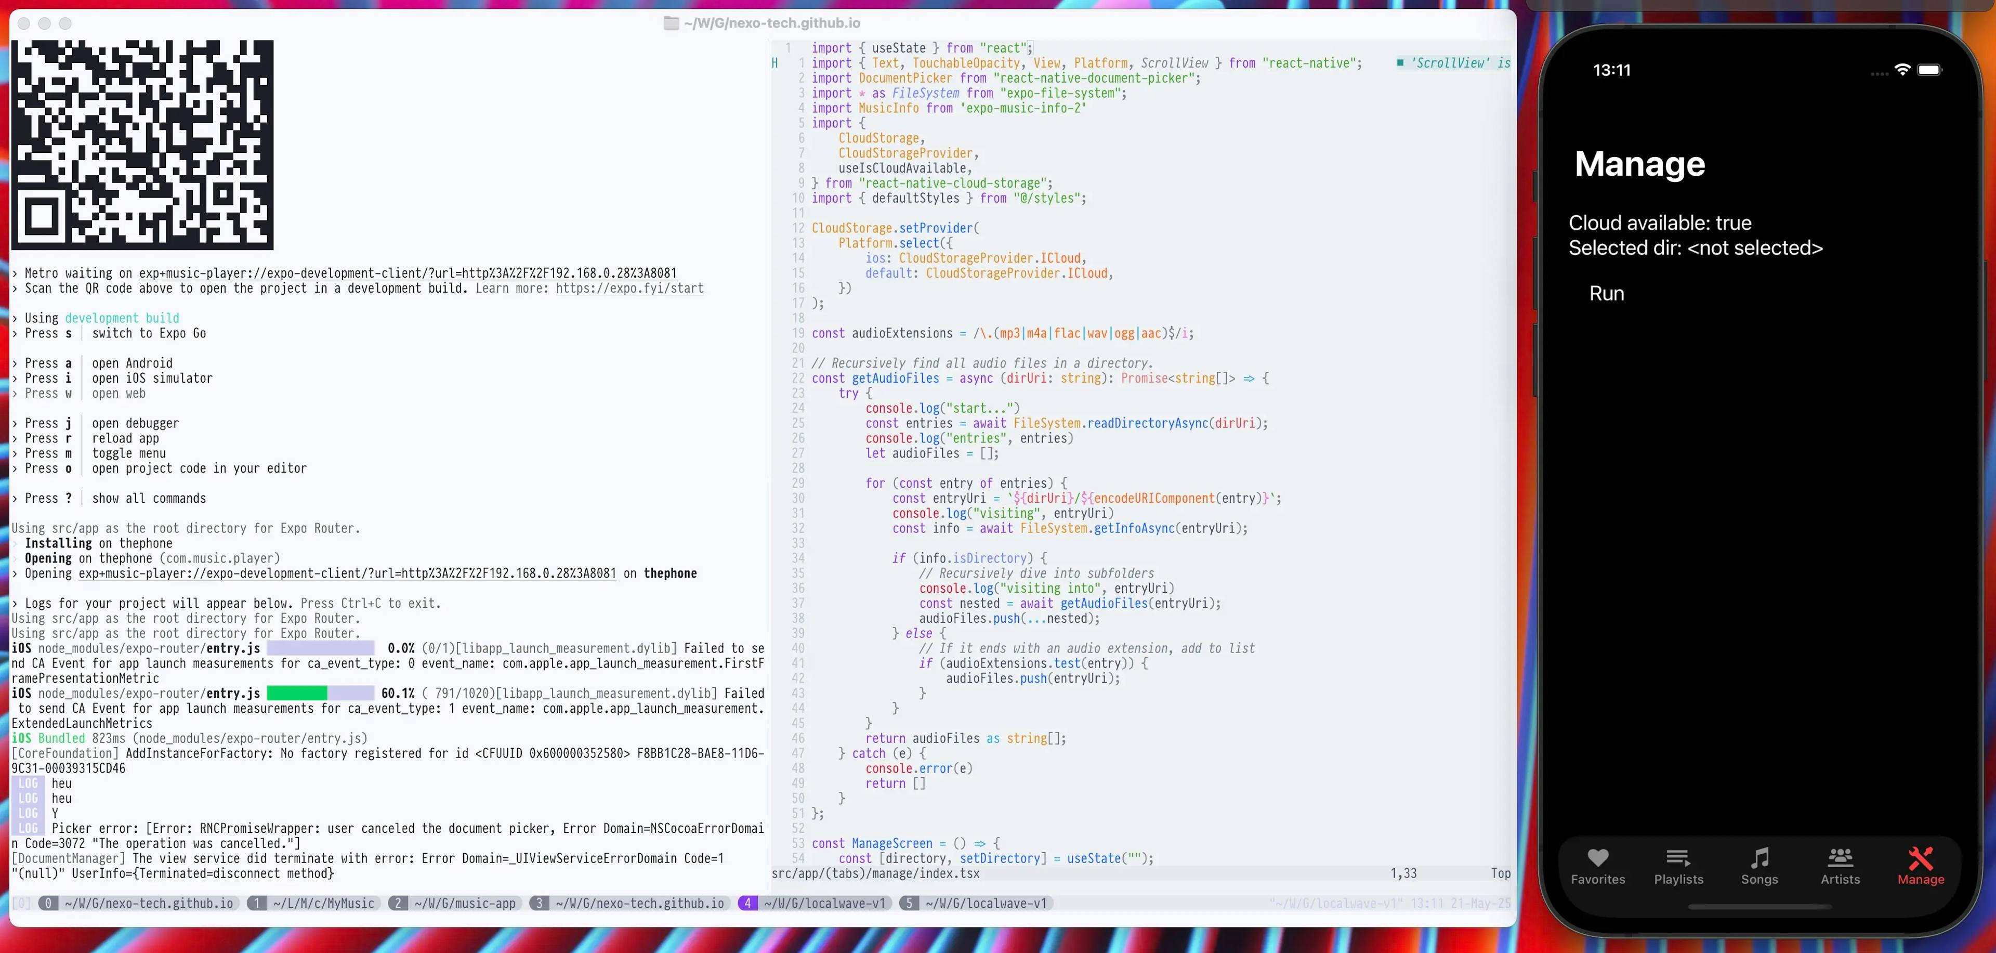Image resolution: width=1996 pixels, height=953 pixels.
Task: Click the battery icon in phone status bar
Action: point(1928,70)
